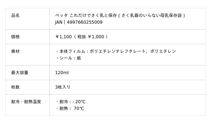The width and height of the screenshot is (216, 124).
Task: Click the 3枚入り quantity value
Action: [x=63, y=87]
